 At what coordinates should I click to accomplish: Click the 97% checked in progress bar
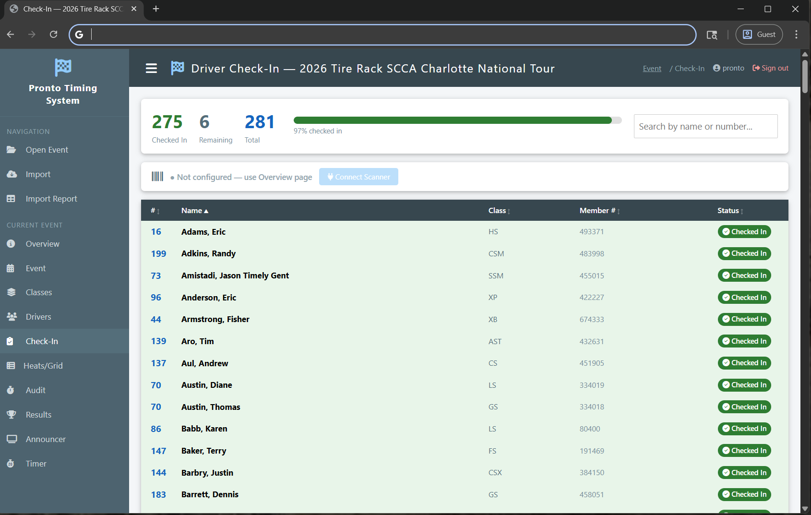point(457,120)
